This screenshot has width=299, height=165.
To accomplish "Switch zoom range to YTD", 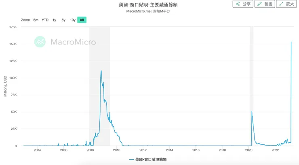I will click(45, 20).
